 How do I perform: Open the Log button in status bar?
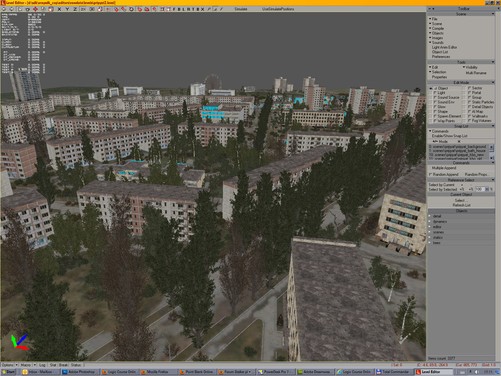(42, 365)
